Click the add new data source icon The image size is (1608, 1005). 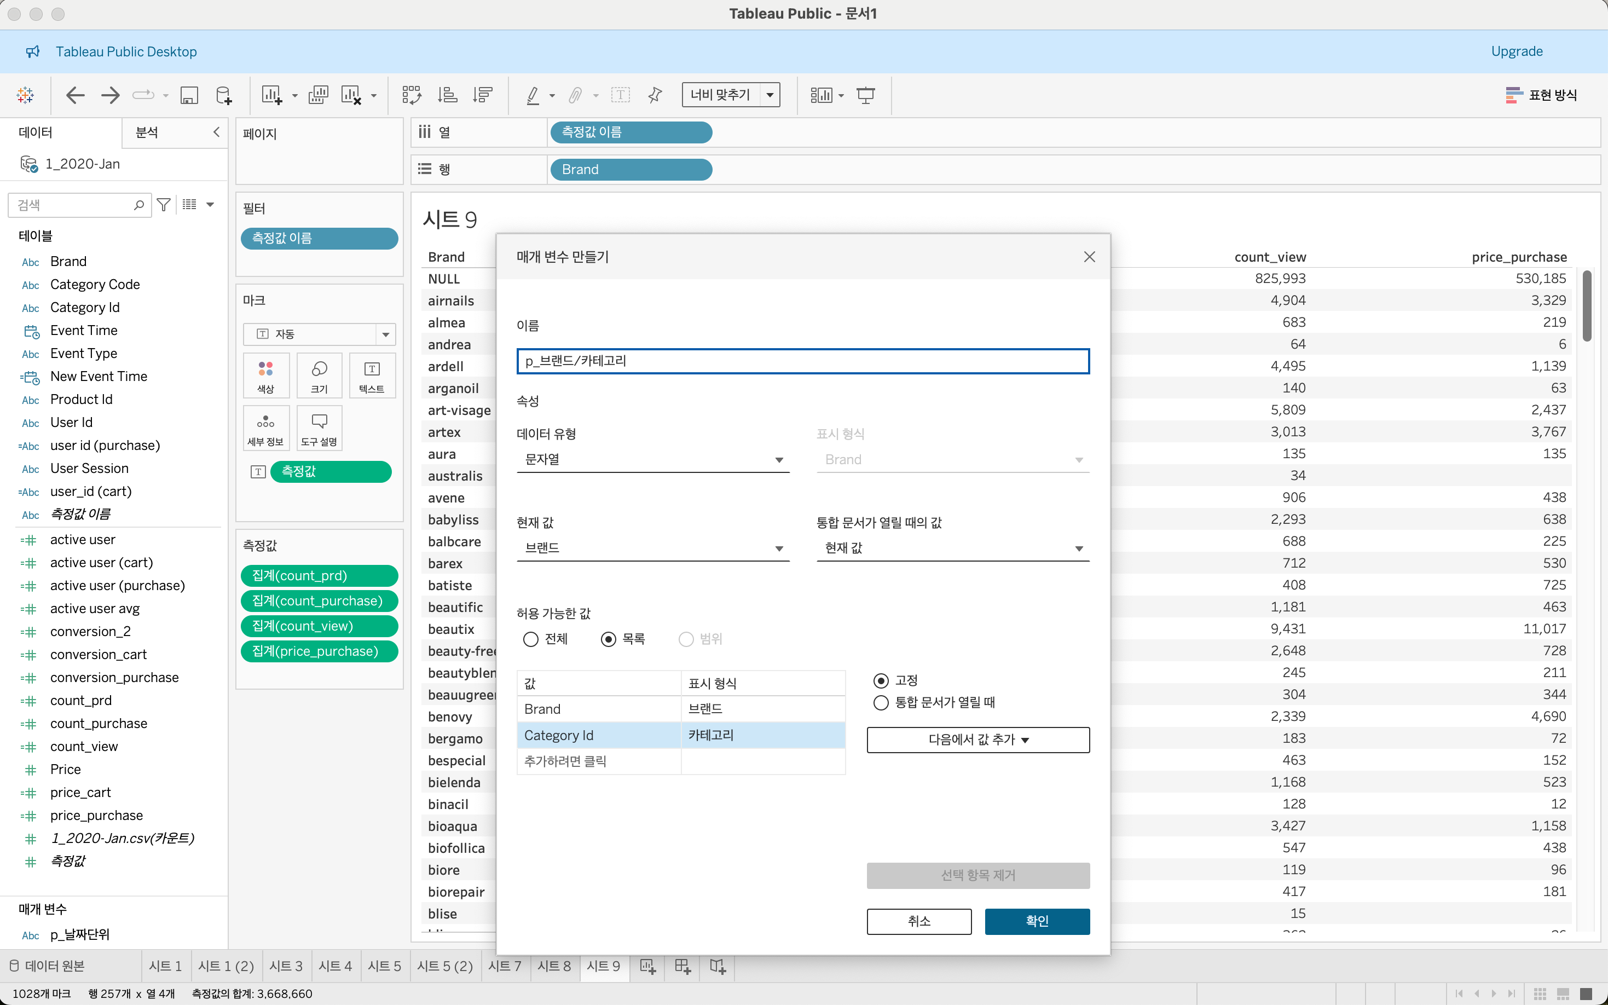pos(224,95)
